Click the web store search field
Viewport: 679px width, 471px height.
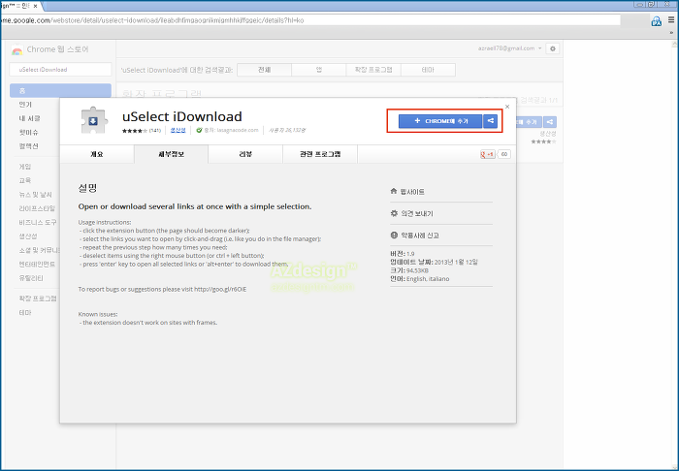60,70
